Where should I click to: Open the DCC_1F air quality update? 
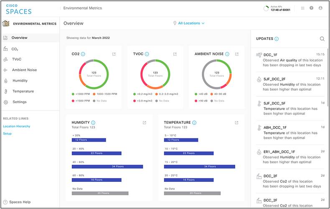[x=290, y=60]
